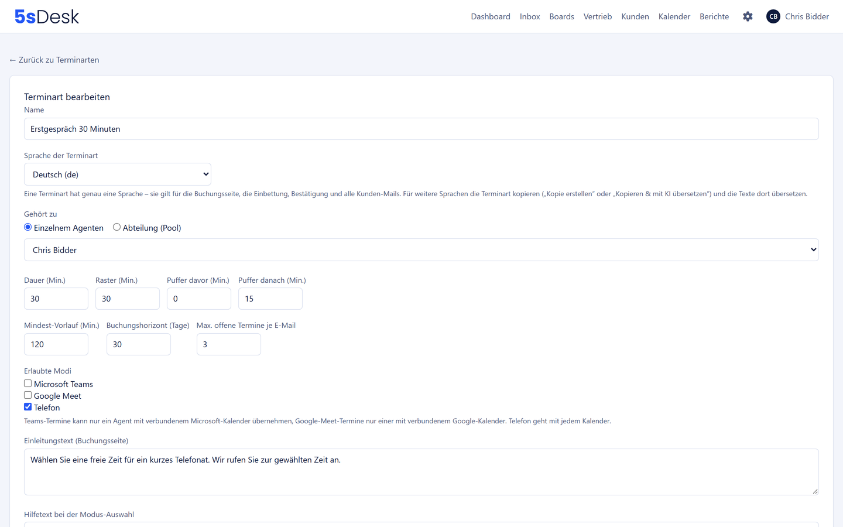This screenshot has height=527, width=843.
Task: Open the Berichte navigation item
Action: click(x=714, y=16)
